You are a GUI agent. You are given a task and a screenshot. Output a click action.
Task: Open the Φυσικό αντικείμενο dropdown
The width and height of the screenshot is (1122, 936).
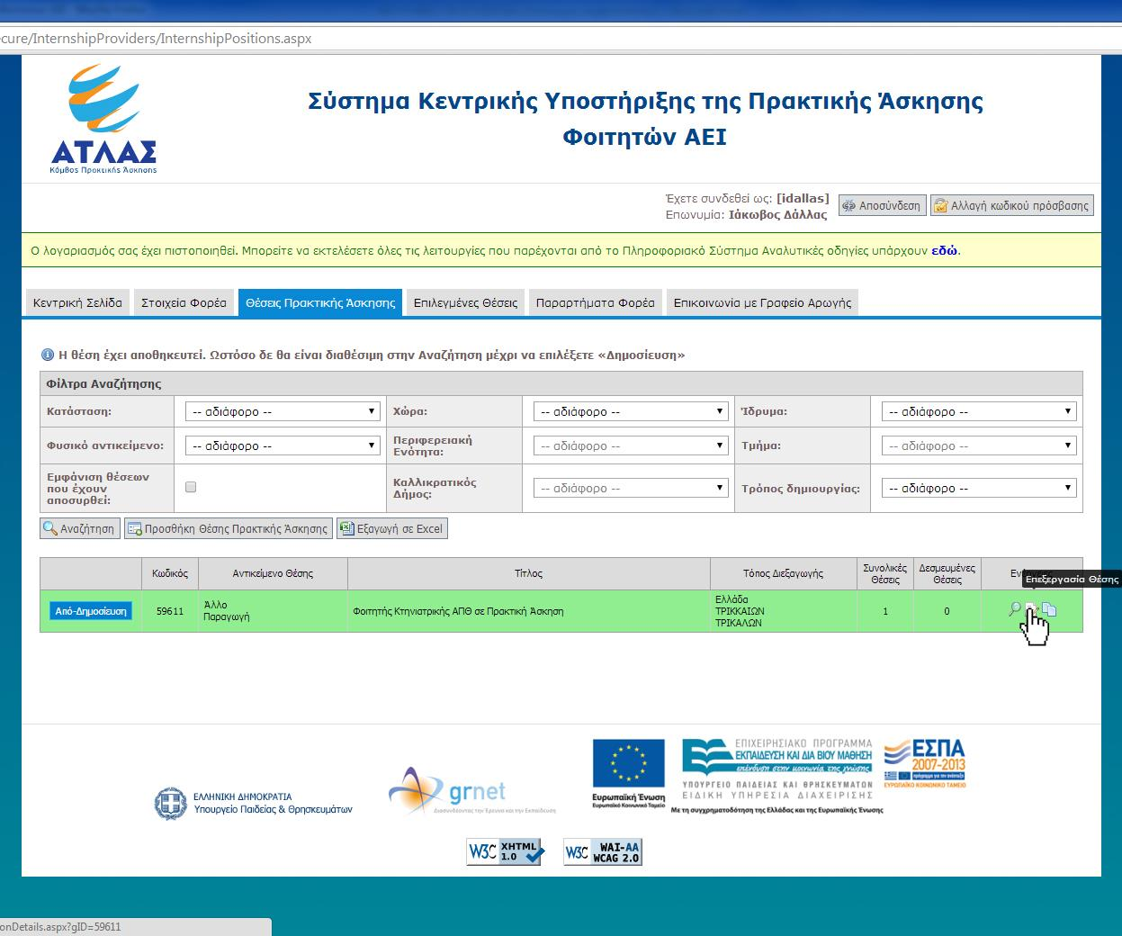point(283,445)
